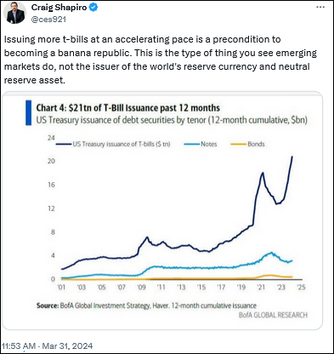
Task: Click the blue bar beside chart title
Action: click(28, 113)
